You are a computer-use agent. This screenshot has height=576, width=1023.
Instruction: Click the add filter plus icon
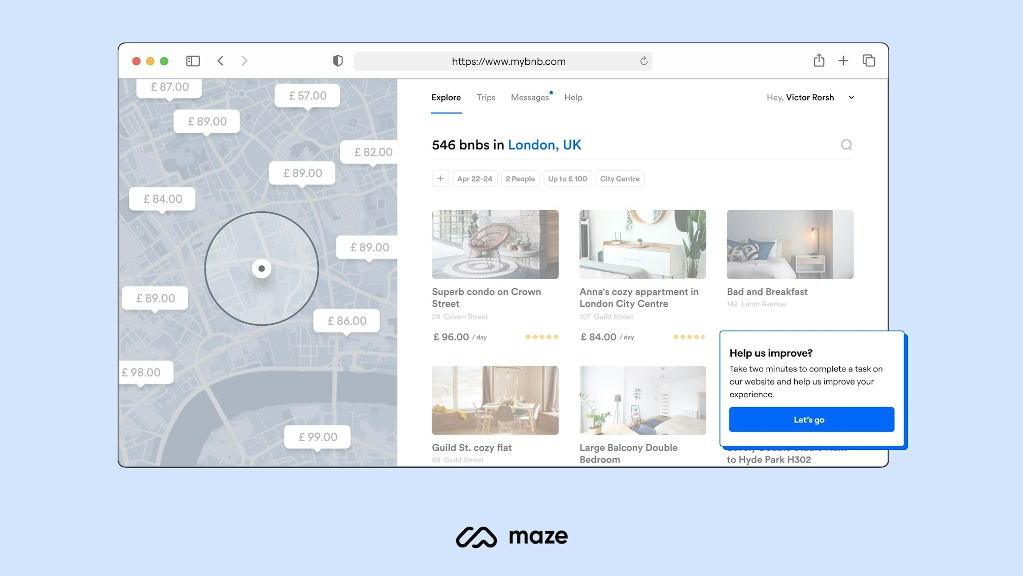pos(440,178)
